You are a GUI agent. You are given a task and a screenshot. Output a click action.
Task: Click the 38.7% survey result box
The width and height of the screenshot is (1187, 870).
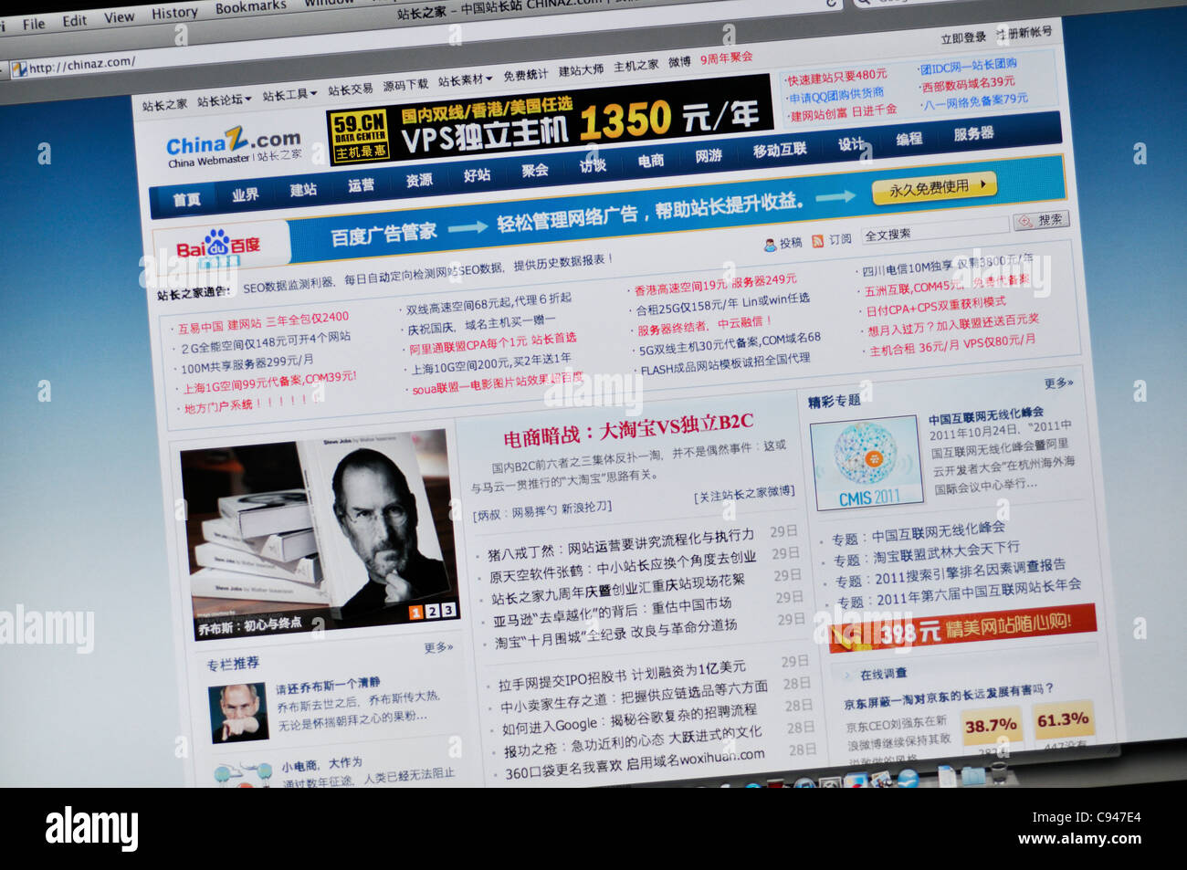click(991, 727)
